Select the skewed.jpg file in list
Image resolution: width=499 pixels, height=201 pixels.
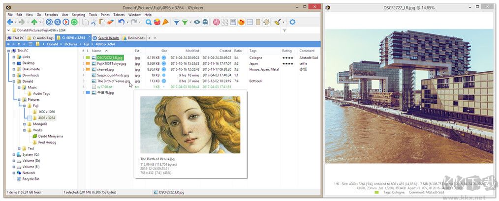(106, 69)
